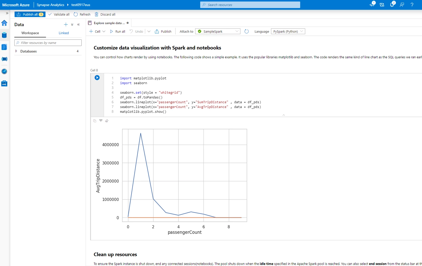The image size is (422, 266).
Task: Click Discard all in the toolbar
Action: [x=105, y=14]
